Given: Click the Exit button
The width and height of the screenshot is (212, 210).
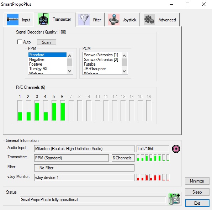Looking at the screenshot, I should pyautogui.click(x=197, y=203).
